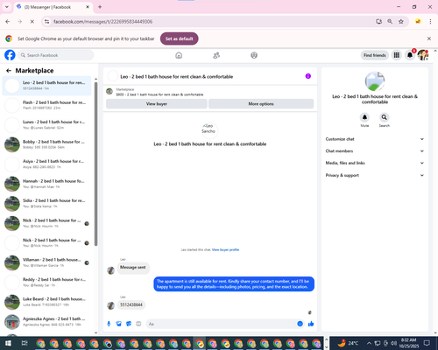This screenshot has height=350, width=438.
Task: Go back in browser history
Action: tap(8, 22)
